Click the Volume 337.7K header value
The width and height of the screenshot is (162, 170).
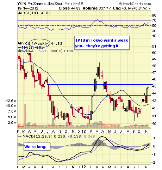[97, 8]
